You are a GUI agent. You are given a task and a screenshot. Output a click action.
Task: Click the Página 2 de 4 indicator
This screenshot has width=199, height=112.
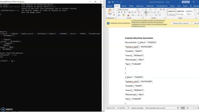click(x=111, y=108)
